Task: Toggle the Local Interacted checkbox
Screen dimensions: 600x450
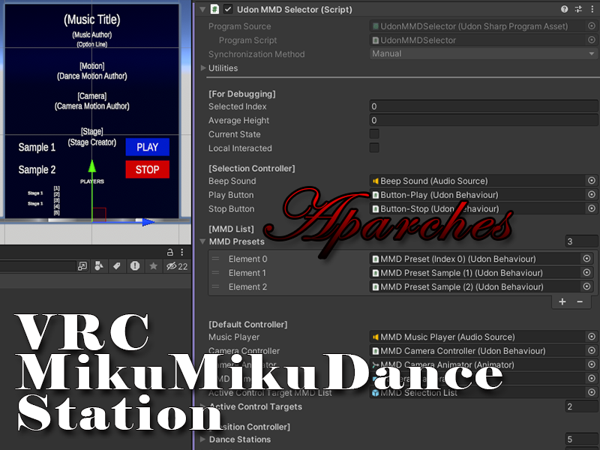Action: (x=374, y=148)
